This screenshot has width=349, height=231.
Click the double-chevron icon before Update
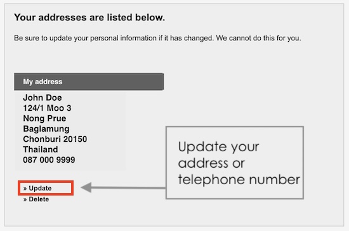click(25, 189)
